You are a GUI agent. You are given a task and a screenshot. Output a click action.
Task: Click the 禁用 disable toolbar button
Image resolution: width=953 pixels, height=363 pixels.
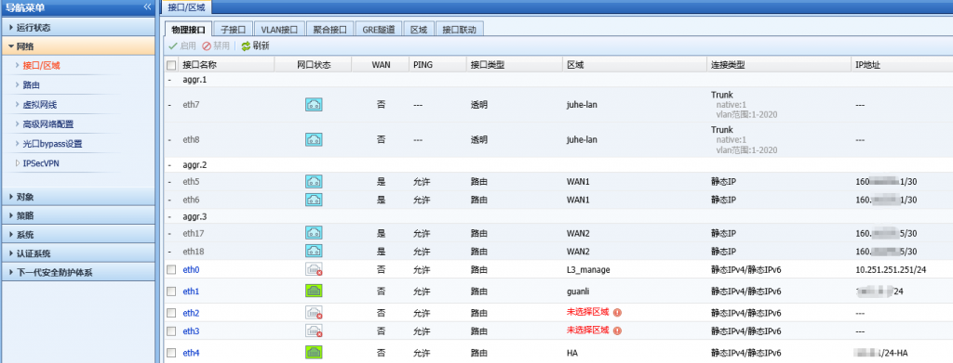pyautogui.click(x=216, y=46)
